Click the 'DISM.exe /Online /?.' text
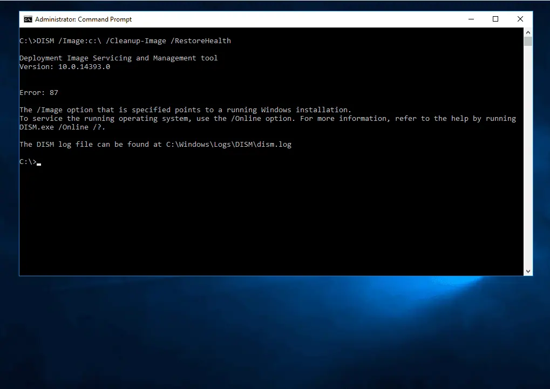The image size is (550, 389). tap(63, 127)
